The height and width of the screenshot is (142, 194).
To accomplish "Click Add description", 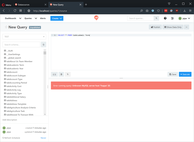I will click(x=10, y=120).
